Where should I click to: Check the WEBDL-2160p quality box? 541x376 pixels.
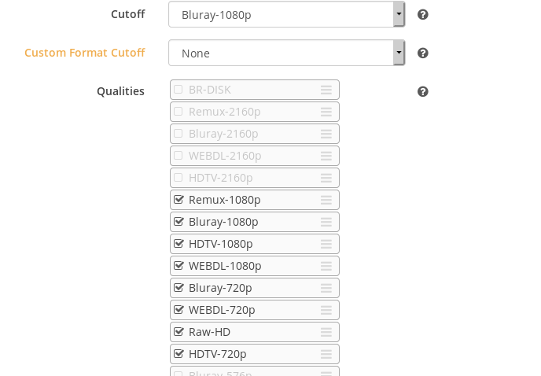pos(178,156)
